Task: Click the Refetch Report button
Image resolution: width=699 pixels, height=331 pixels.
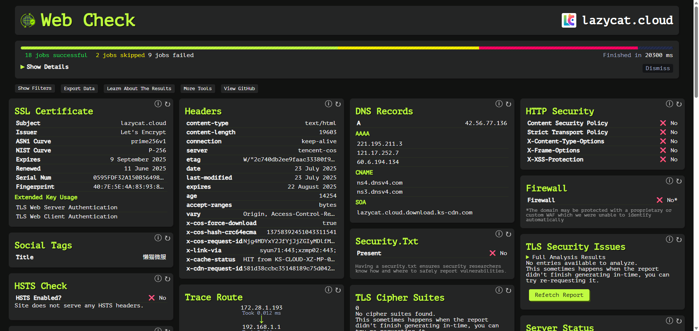Action: pos(559,295)
